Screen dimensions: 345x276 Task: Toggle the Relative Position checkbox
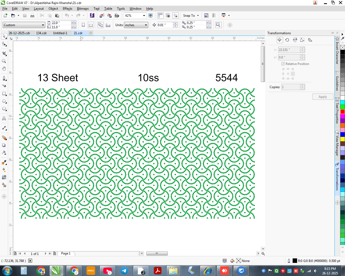coord(283,64)
